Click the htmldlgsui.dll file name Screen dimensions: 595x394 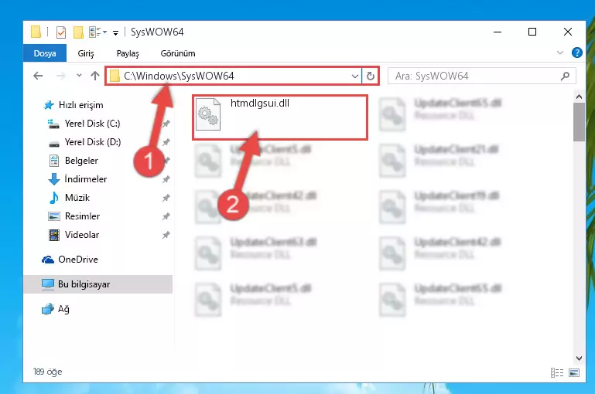point(260,103)
